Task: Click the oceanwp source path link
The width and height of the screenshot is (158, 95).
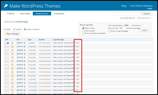Action: pyautogui.click(x=21, y=22)
